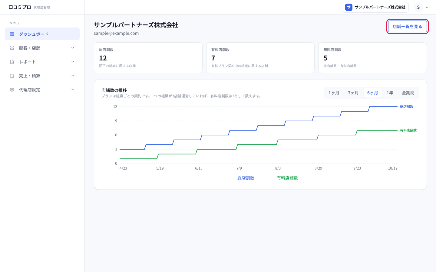Select the 6ヶ月 period tab
Image resolution: width=436 pixels, height=272 pixels.
pyautogui.click(x=373, y=93)
